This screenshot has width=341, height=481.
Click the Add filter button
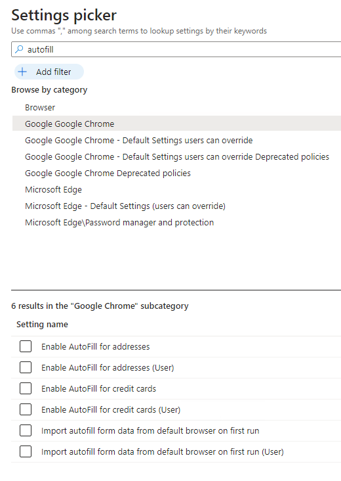coord(49,72)
